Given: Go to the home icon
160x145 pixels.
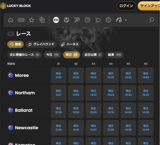Looking at the screenshot, I should [x=11, y=20].
